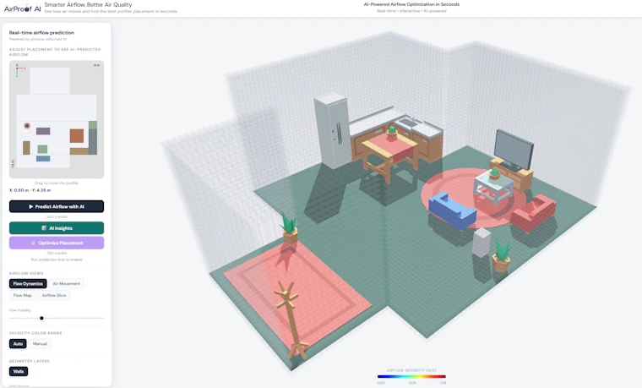Click the refrigerator in the 3D room
Screen dimensions: 642x388
point(334,130)
